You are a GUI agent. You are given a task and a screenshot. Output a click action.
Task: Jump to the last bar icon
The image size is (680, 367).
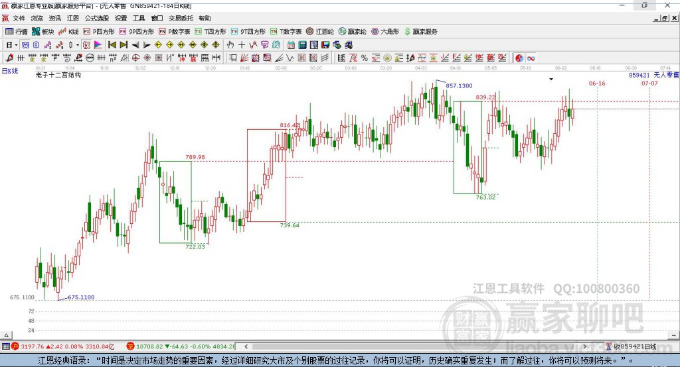124,45
